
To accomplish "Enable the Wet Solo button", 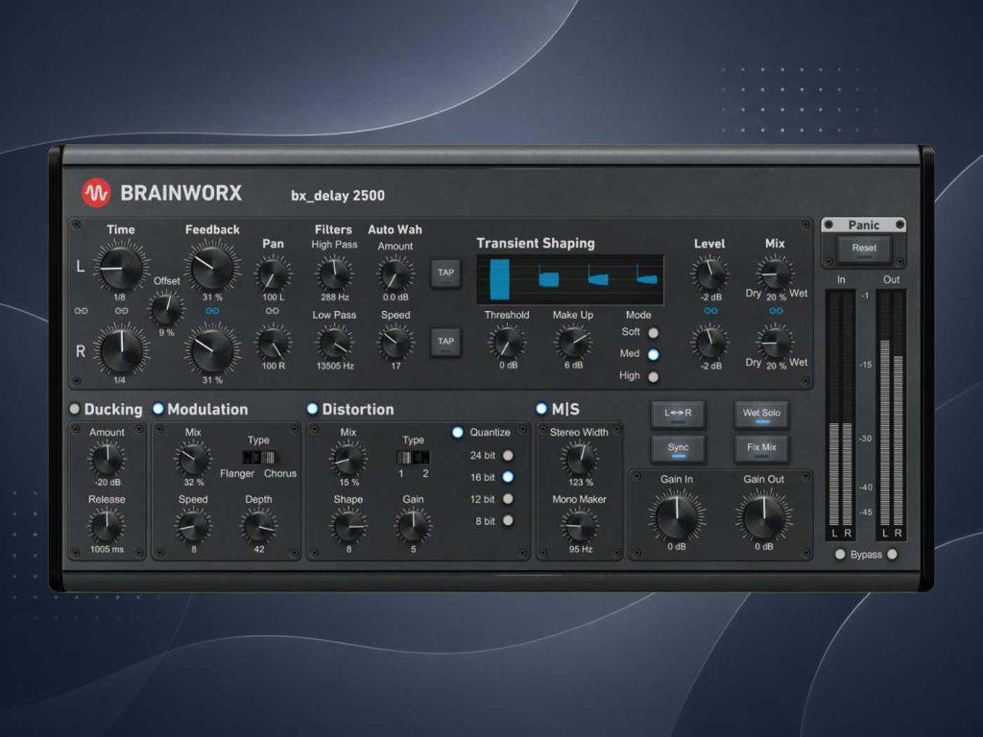I will click(761, 414).
